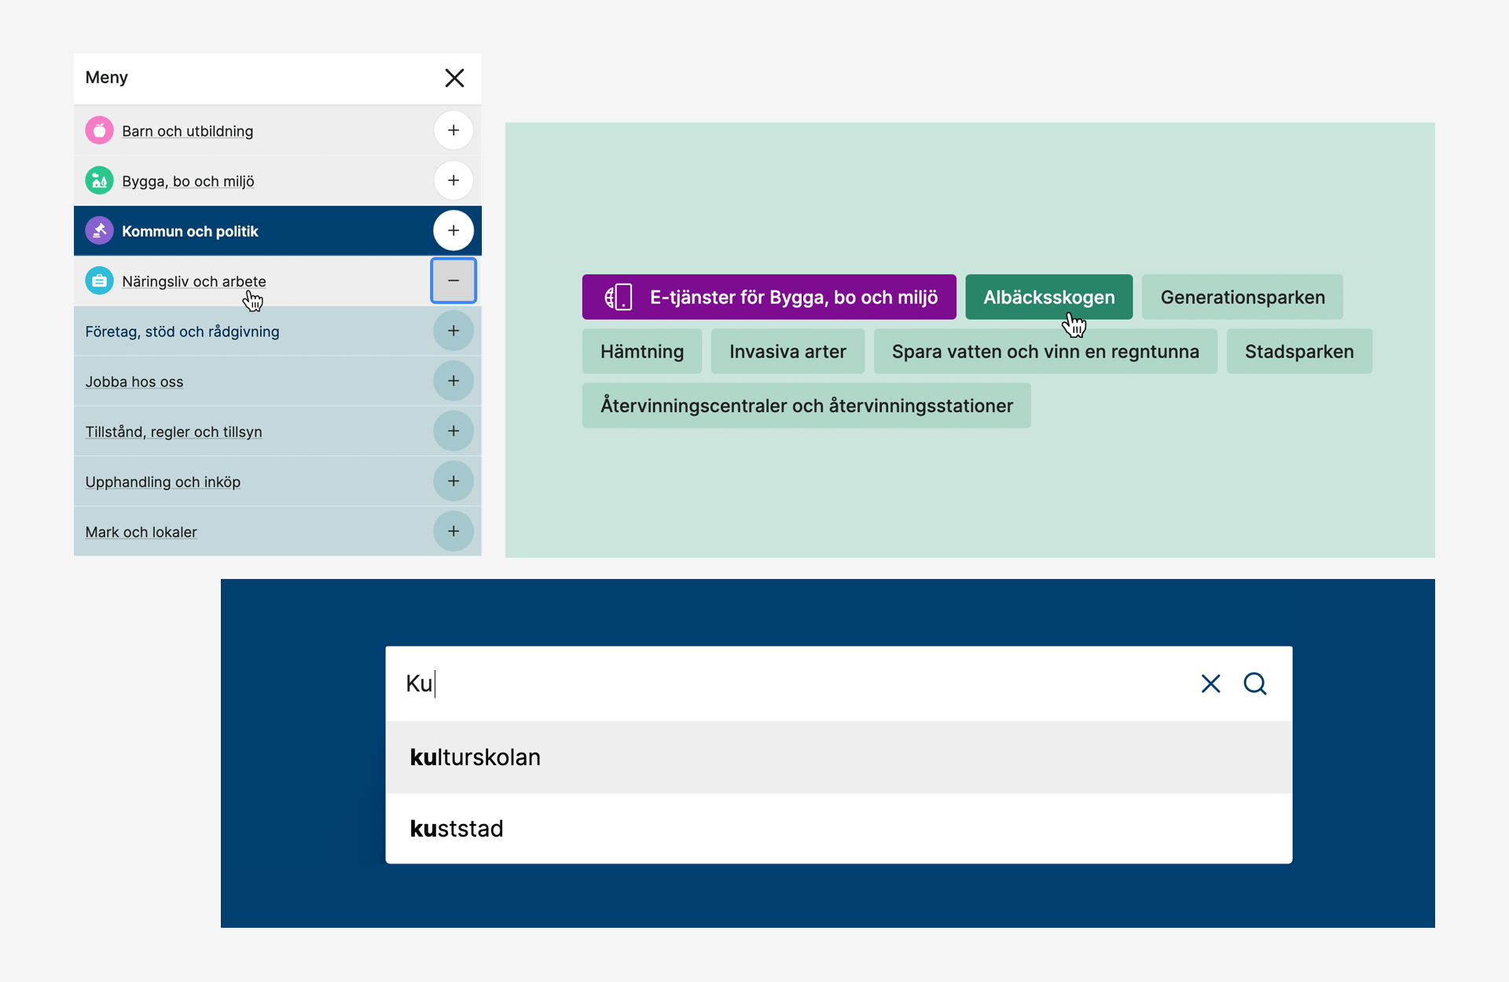Click the blue briefcase icon for Näringsliv och arbete
1509x982 pixels.
coord(99,280)
